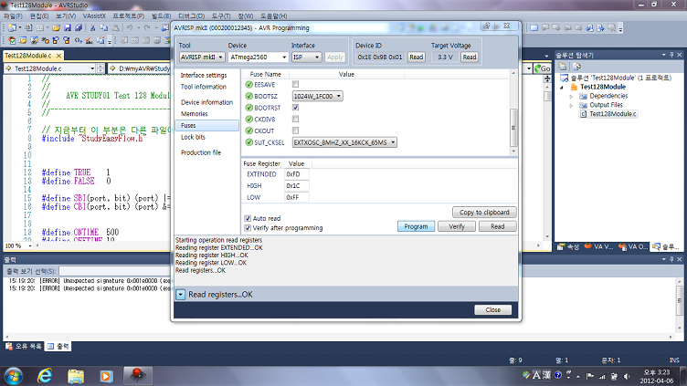
Task: Click the Program button
Action: [x=416, y=226]
